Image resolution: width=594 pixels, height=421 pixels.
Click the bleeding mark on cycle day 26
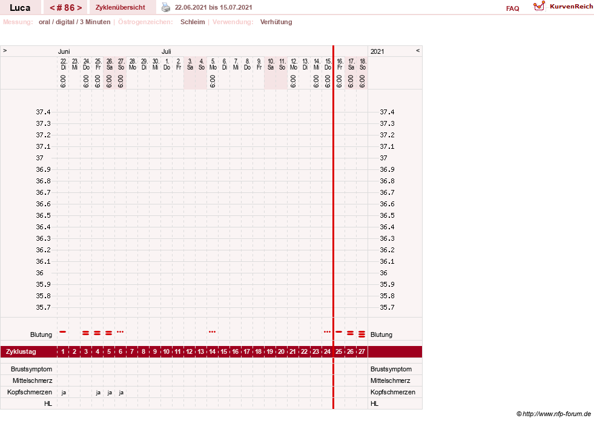point(351,333)
